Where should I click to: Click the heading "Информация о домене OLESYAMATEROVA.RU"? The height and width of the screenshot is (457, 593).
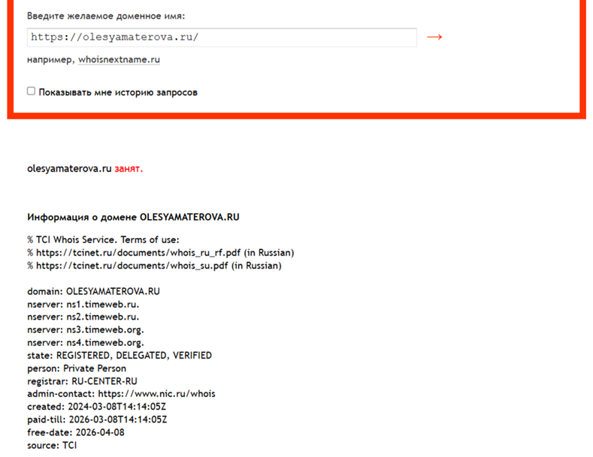click(x=133, y=217)
